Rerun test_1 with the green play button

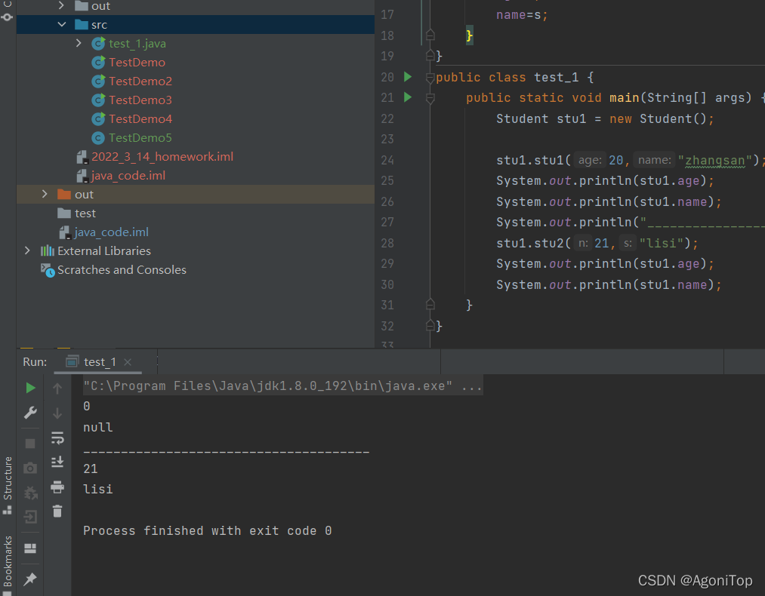30,388
